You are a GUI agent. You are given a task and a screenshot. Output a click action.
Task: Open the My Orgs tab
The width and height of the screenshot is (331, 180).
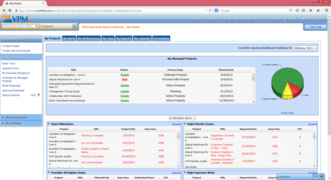pyautogui.click(x=108, y=38)
